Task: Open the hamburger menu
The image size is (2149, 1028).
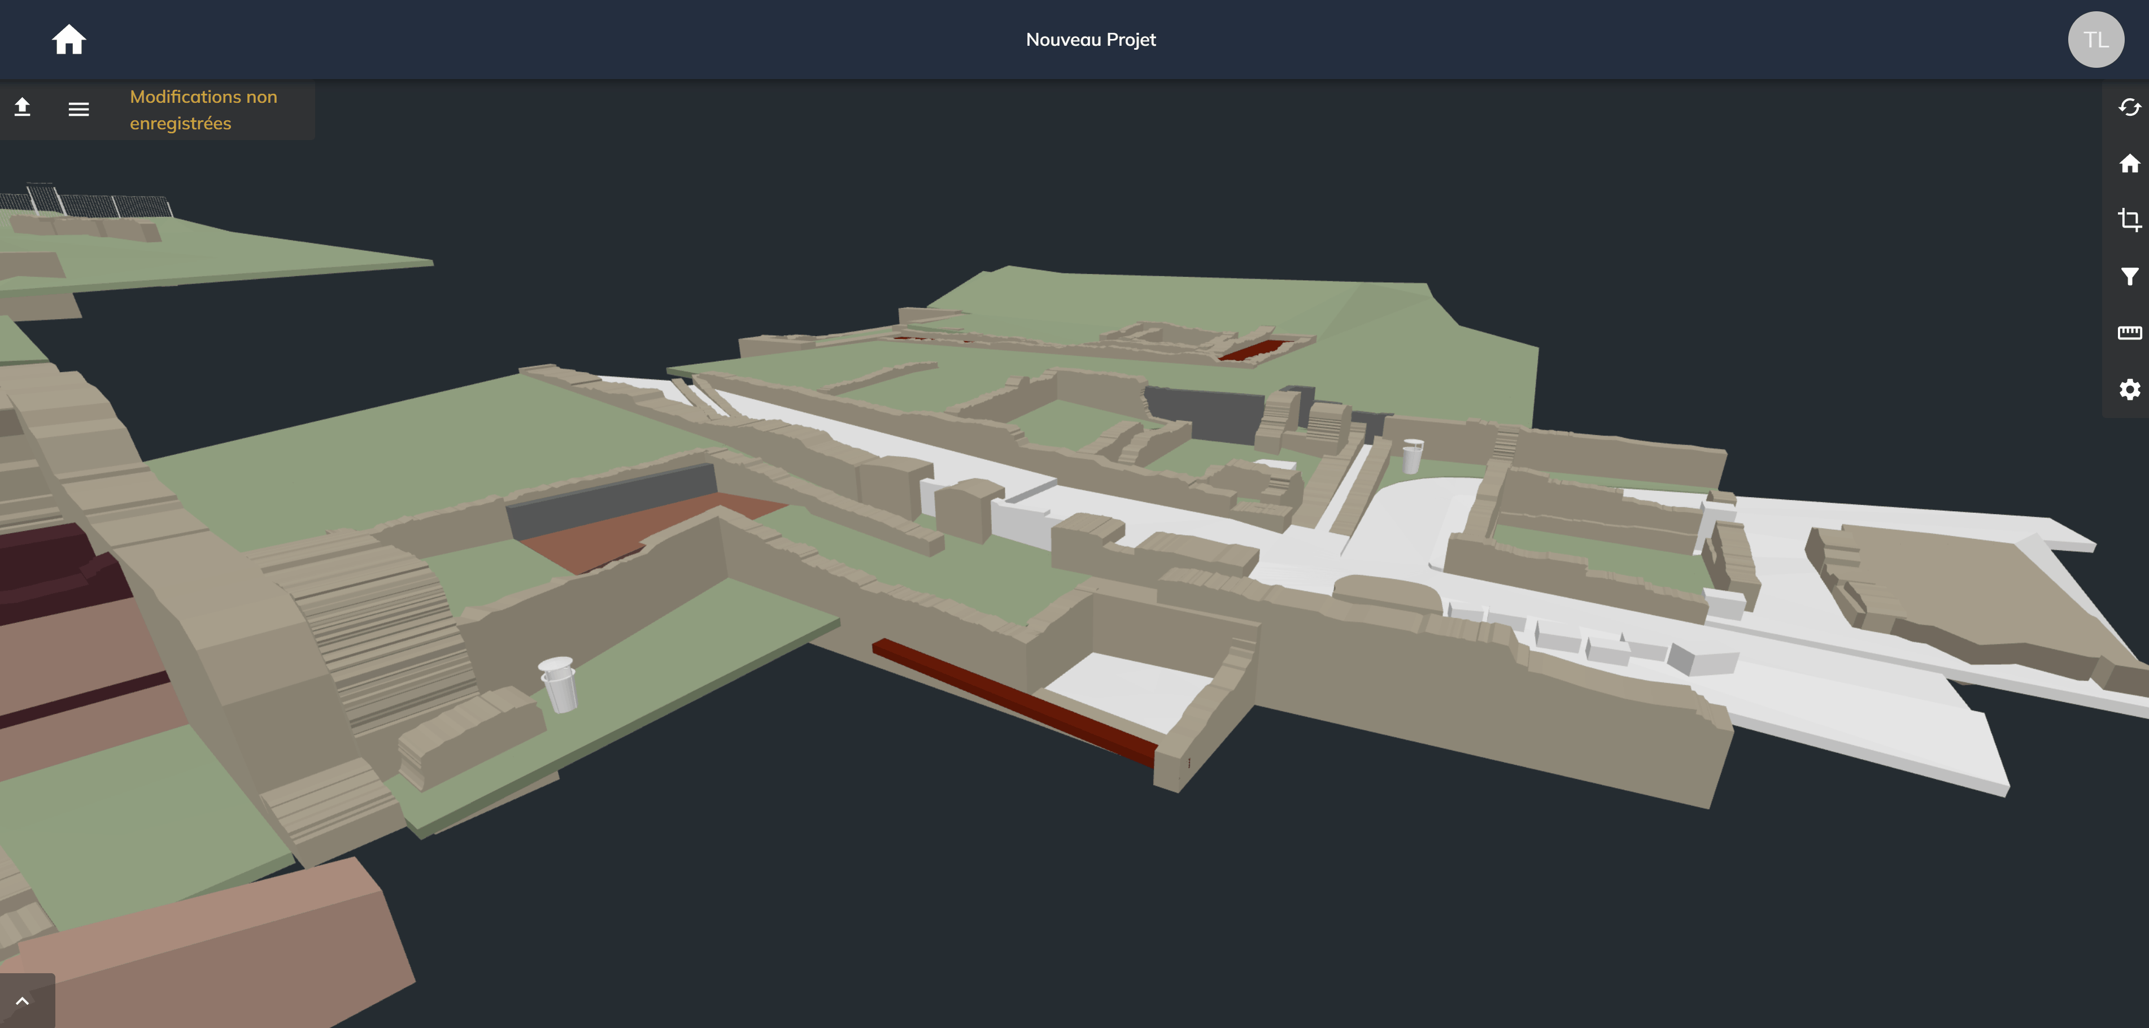Action: 79,110
